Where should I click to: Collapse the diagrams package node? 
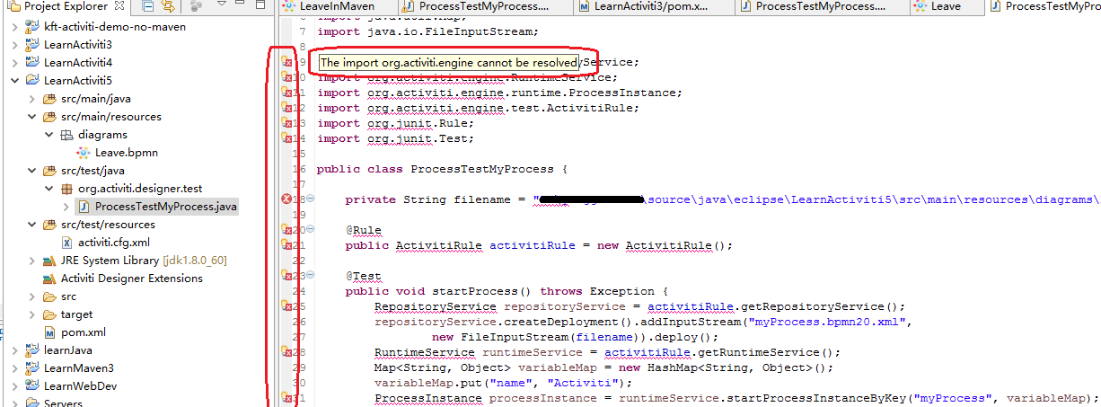[x=49, y=135]
